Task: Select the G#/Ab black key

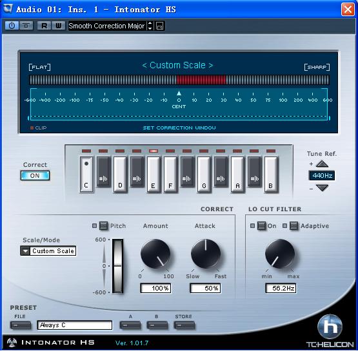Action: pyautogui.click(x=221, y=171)
